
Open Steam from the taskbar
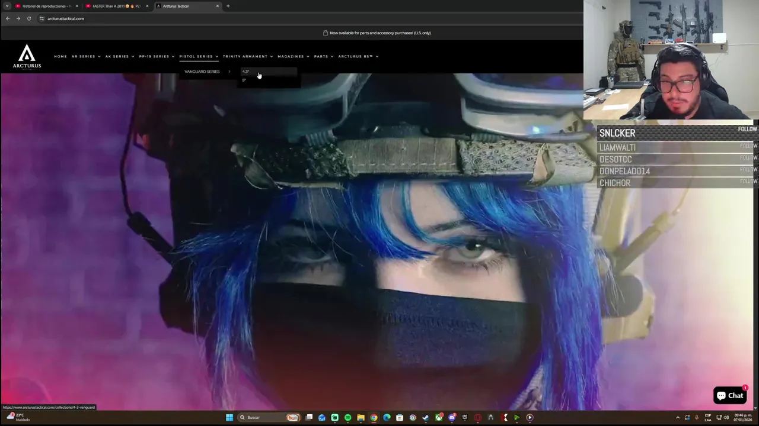point(426,418)
